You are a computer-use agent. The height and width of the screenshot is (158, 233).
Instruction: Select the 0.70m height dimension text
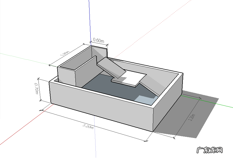[x=36, y=89]
